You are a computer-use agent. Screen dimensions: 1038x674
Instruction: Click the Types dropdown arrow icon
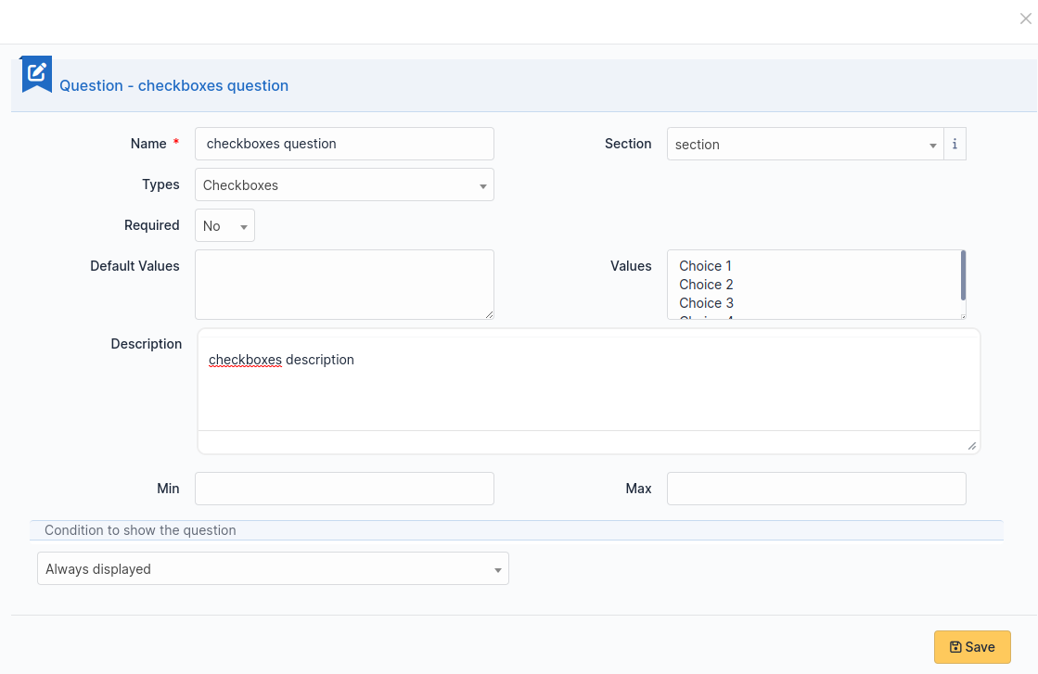482,184
